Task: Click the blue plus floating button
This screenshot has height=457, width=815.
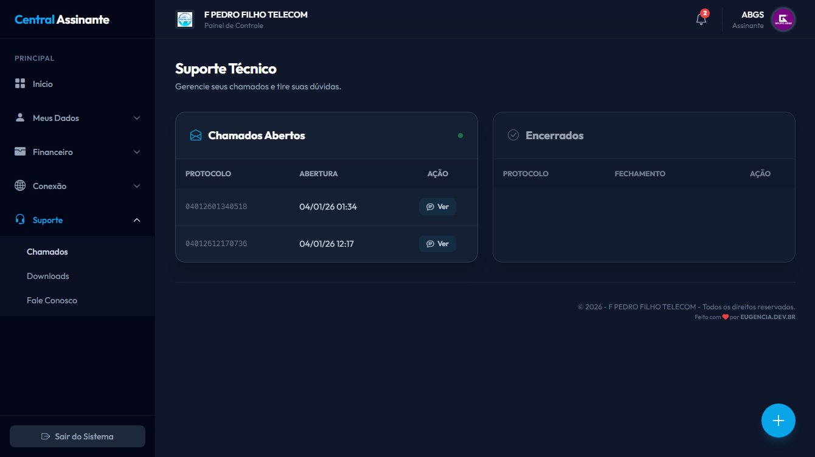Action: click(x=778, y=421)
